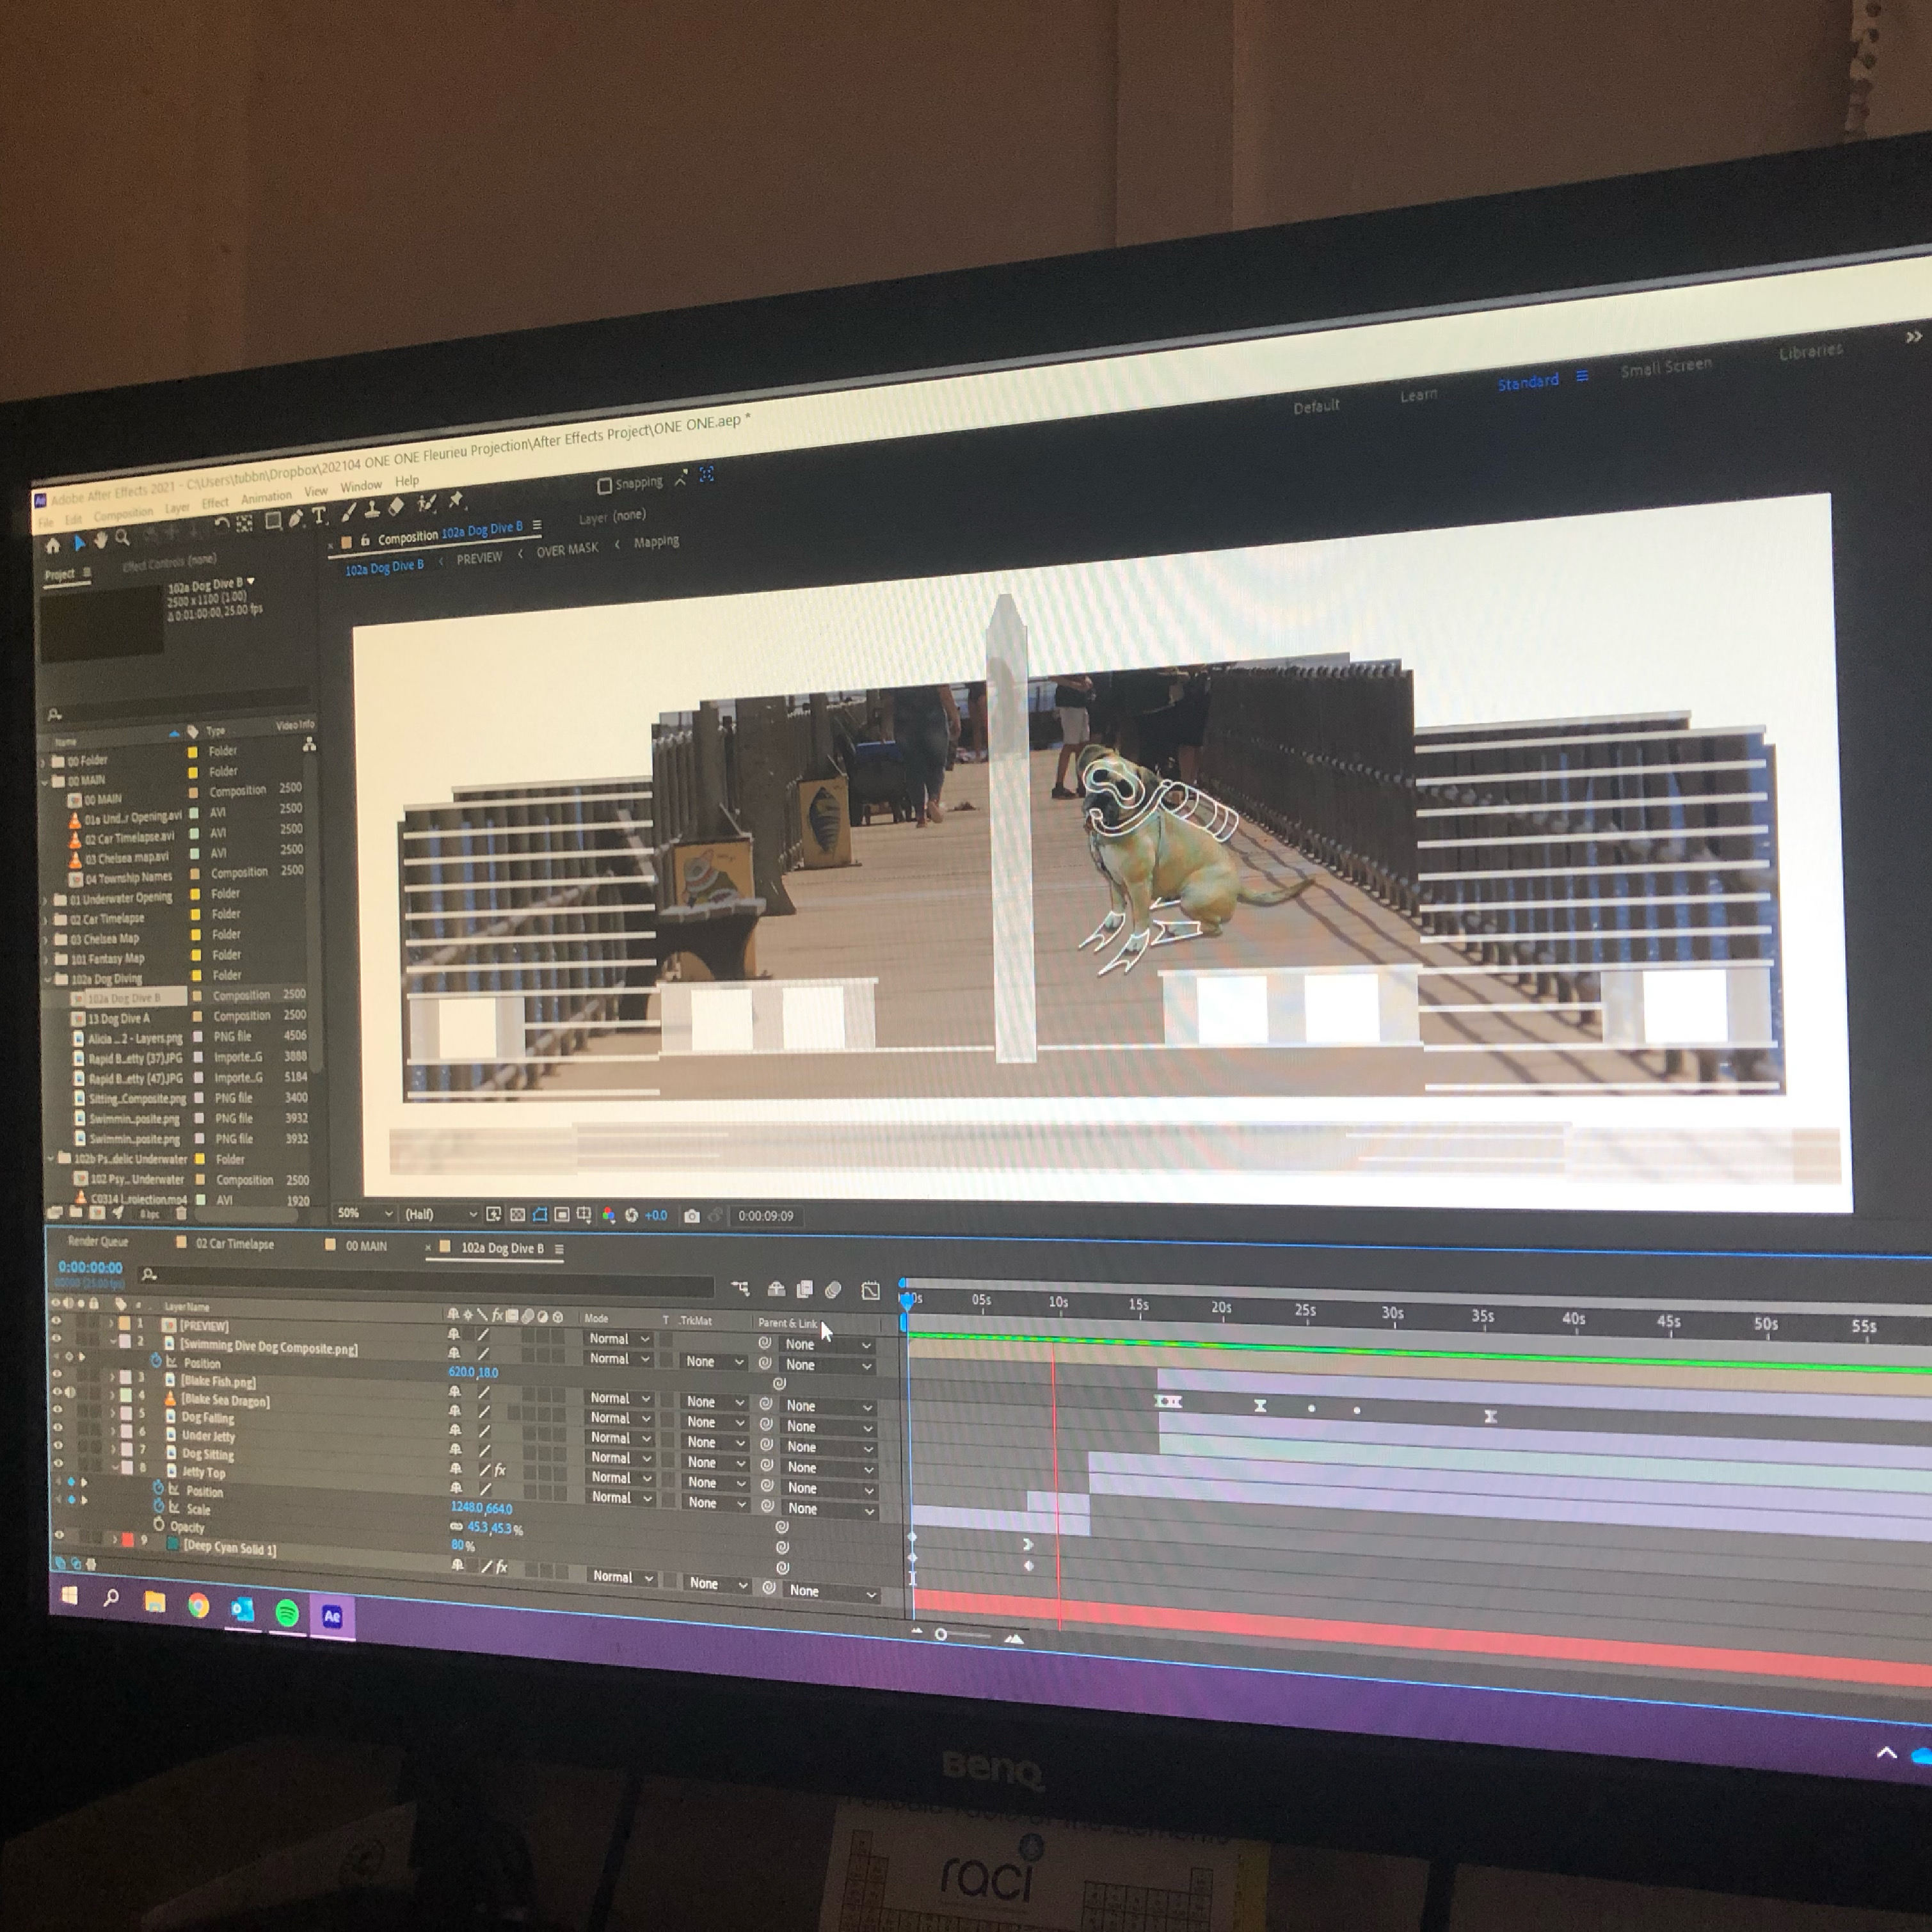The height and width of the screenshot is (1932, 1932).
Task: Open Spotify from the taskbar
Action: 287,1612
